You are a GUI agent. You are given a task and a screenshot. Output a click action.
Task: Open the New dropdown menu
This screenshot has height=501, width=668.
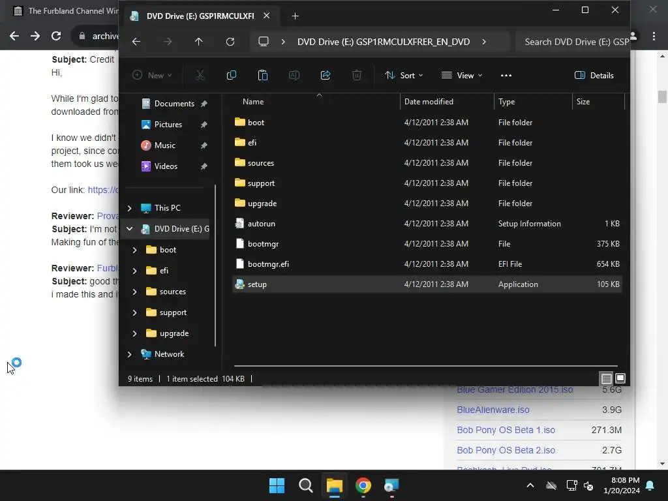(x=152, y=76)
